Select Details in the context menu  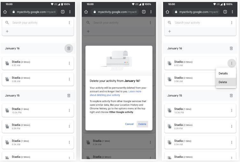(x=226, y=73)
